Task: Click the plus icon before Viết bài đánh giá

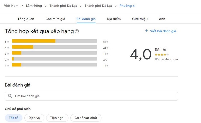Action: [x=146, y=31]
